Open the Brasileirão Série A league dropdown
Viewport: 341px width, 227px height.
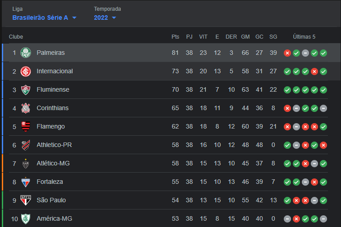pyautogui.click(x=45, y=18)
